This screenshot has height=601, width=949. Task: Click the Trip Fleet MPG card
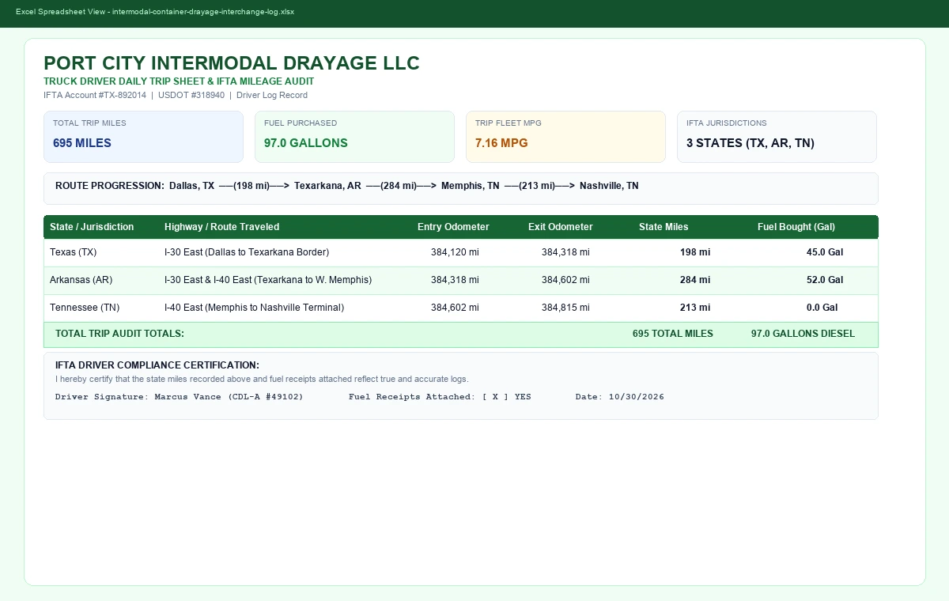pyautogui.click(x=565, y=137)
